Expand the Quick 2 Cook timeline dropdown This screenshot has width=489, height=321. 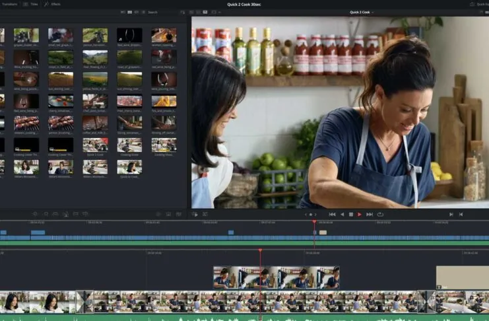click(x=361, y=12)
